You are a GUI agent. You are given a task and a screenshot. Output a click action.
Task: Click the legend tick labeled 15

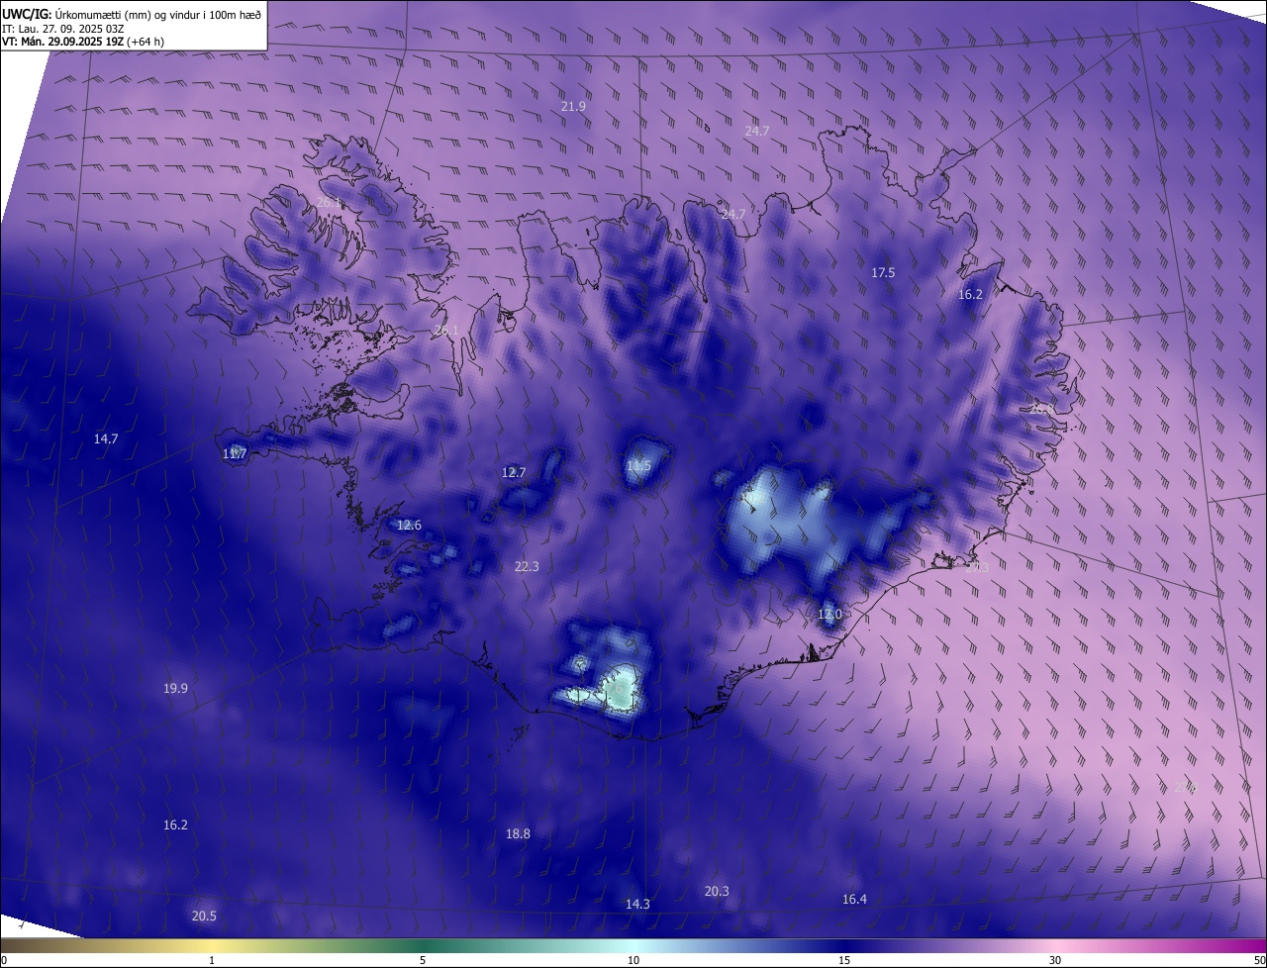(x=844, y=960)
